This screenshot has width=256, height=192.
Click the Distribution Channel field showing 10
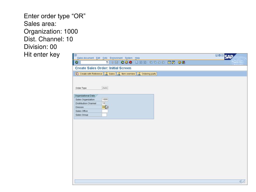[x=103, y=103]
